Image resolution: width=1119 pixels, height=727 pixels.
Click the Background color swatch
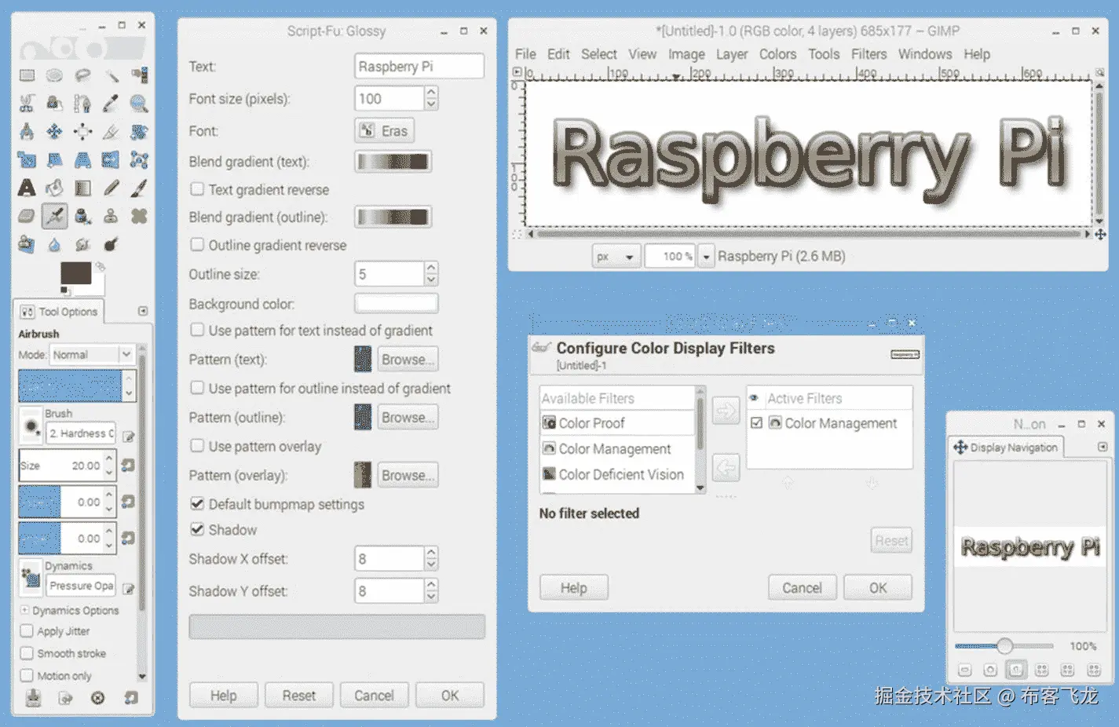pos(396,303)
